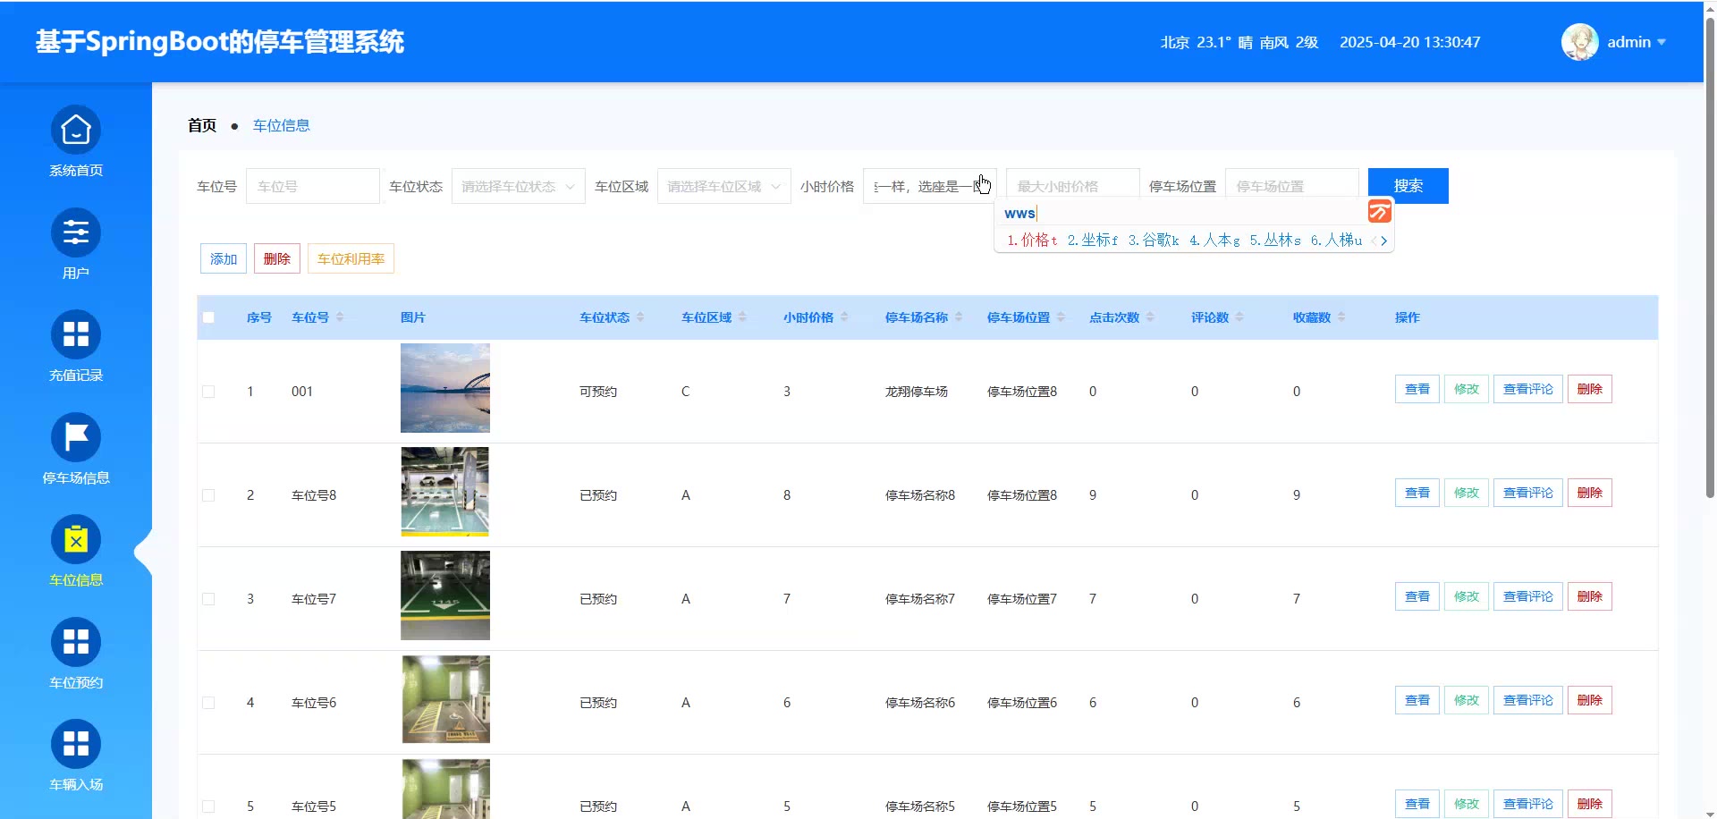The image size is (1717, 819).
Task: Click the 车位号 input field
Action: point(312,186)
